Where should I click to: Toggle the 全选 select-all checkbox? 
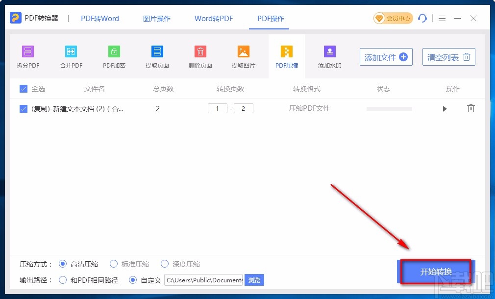[x=24, y=89]
